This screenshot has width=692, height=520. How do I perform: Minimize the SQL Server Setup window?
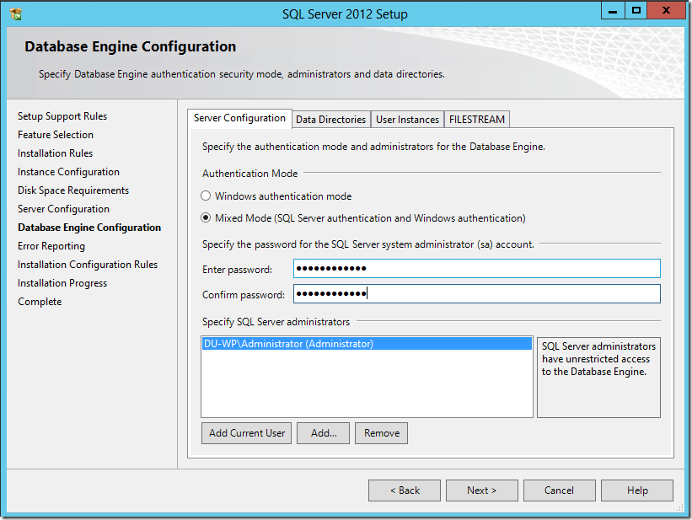tap(613, 11)
